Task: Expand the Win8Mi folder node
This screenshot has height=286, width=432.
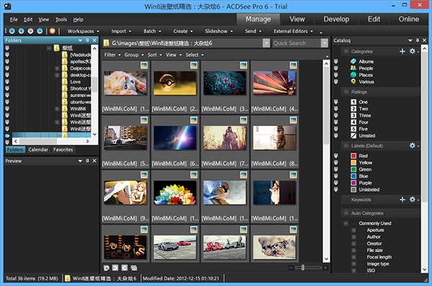Action: (x=57, y=109)
